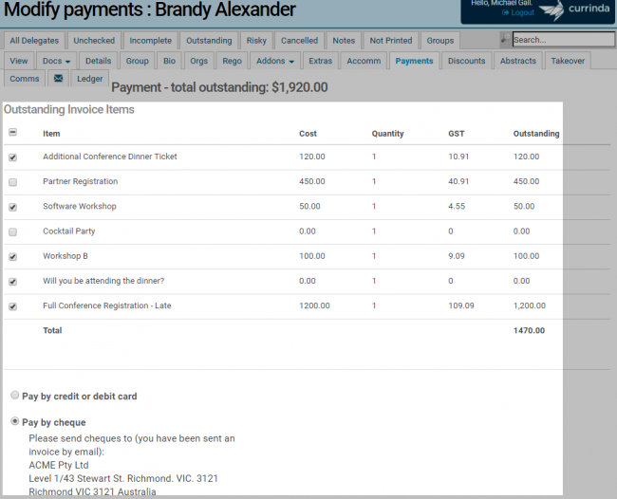
Task: Click the envelope email icon tab
Action: coord(58,78)
